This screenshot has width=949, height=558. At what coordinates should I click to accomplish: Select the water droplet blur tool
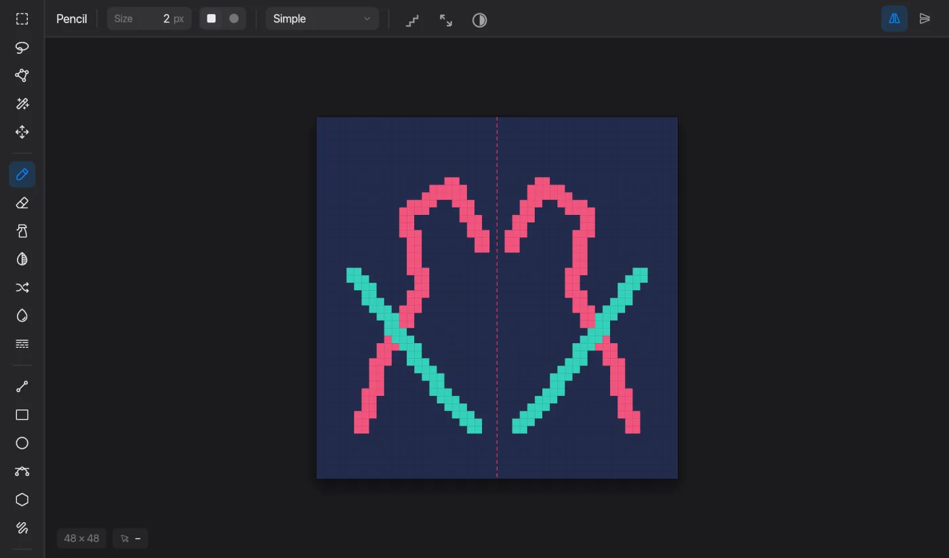point(22,315)
